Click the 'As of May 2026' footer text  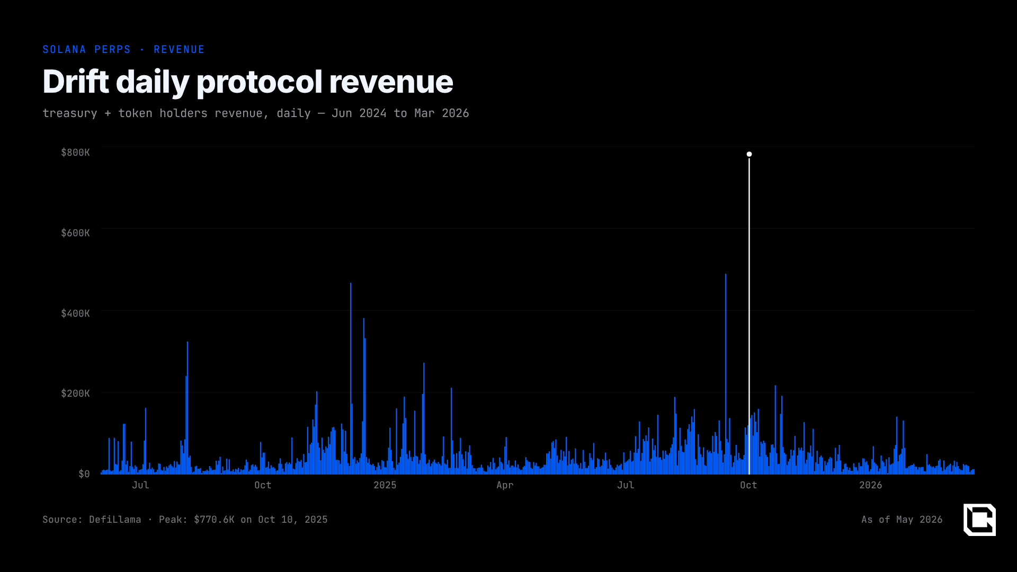[x=902, y=520]
